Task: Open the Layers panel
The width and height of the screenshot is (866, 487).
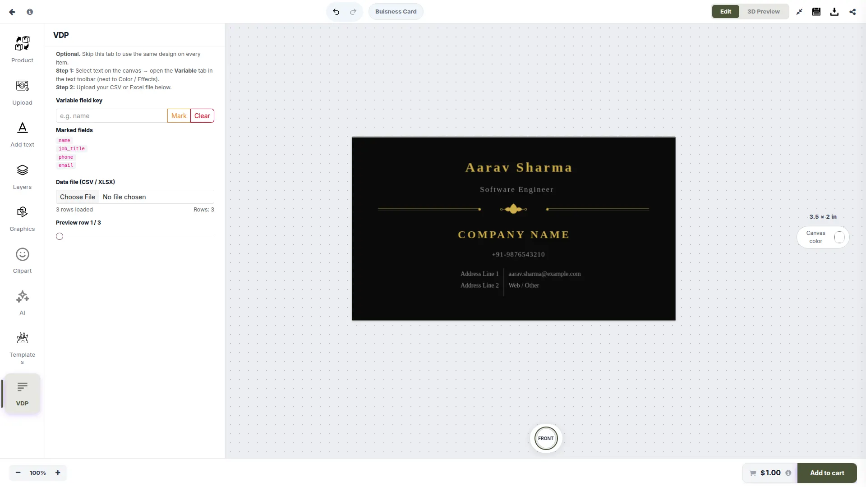Action: click(x=22, y=177)
